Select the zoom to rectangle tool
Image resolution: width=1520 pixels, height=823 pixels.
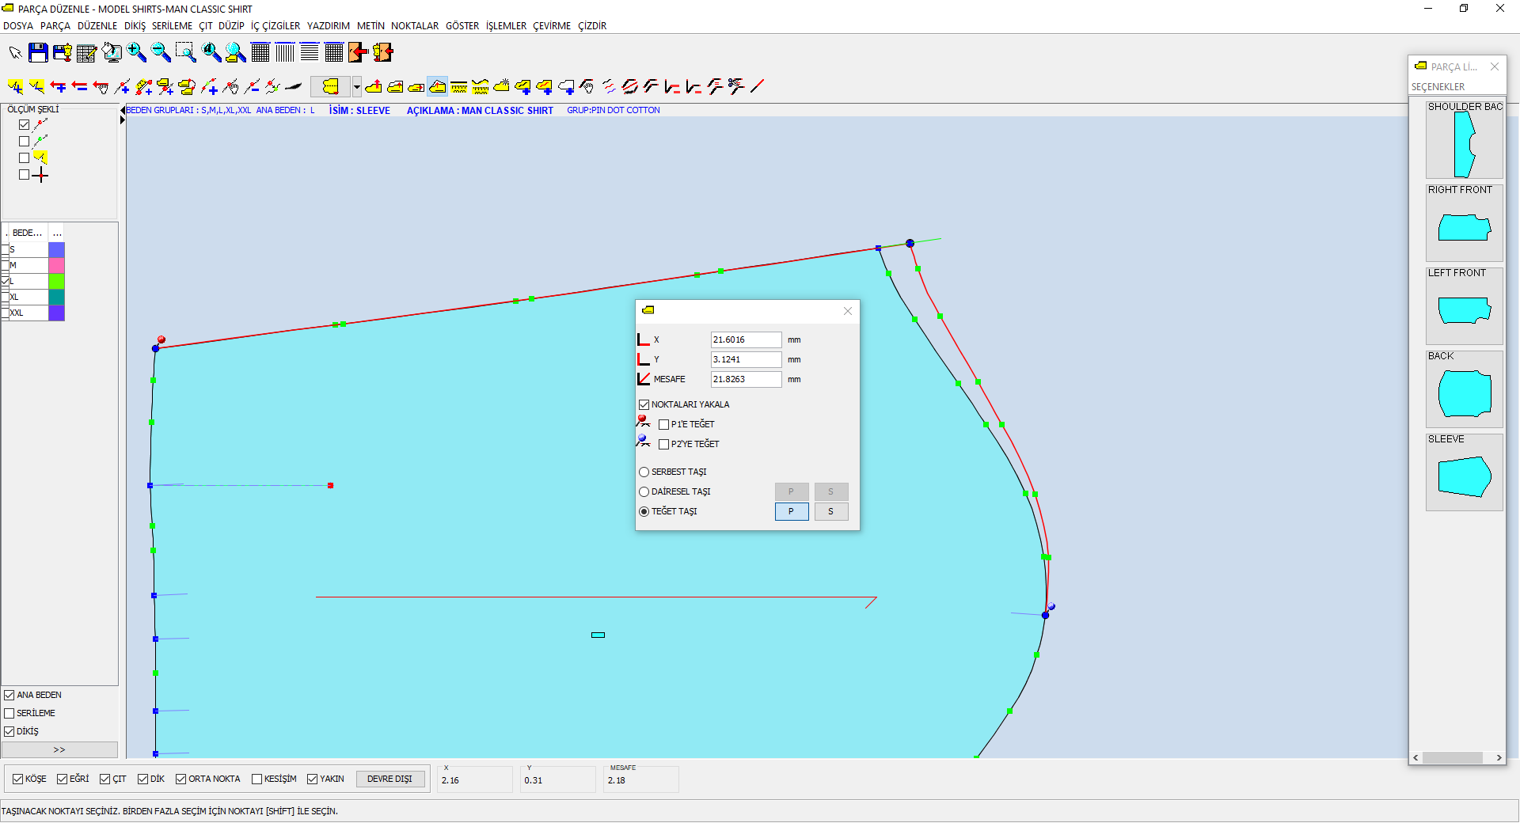[185, 53]
